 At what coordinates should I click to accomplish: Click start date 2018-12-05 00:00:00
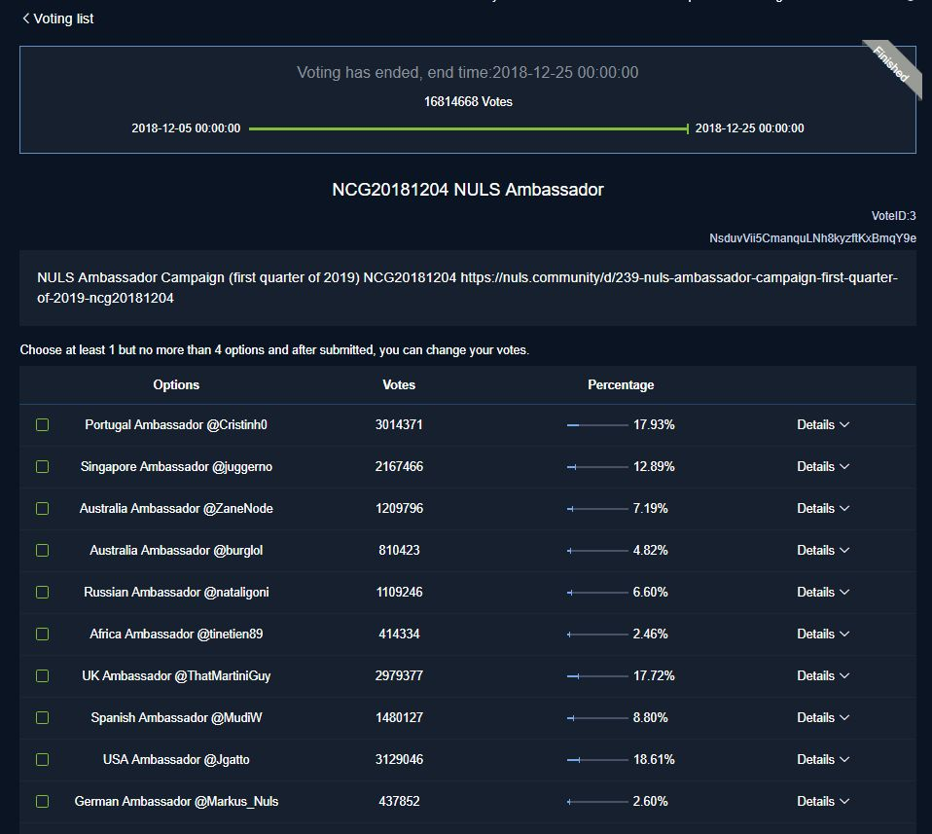click(x=186, y=128)
